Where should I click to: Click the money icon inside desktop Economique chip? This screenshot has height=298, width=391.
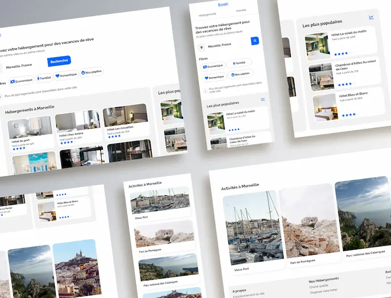tap(13, 82)
